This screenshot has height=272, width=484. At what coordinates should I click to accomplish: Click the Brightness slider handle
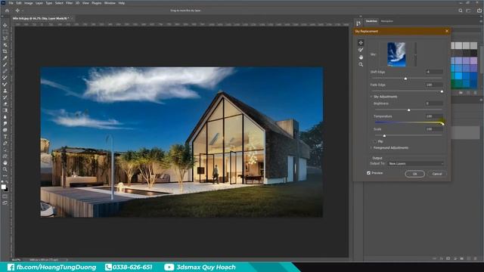pyautogui.click(x=408, y=110)
